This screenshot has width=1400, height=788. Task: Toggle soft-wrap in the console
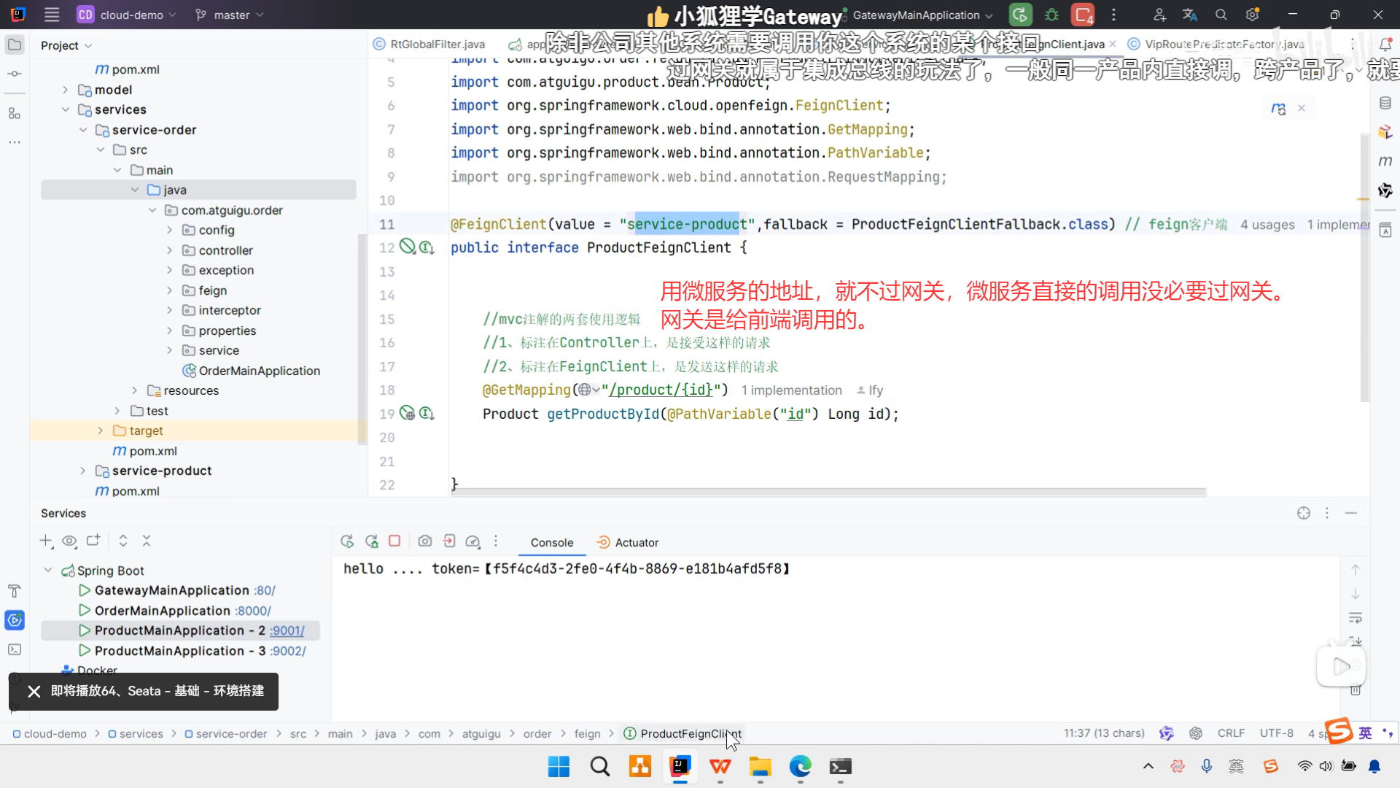click(1356, 618)
